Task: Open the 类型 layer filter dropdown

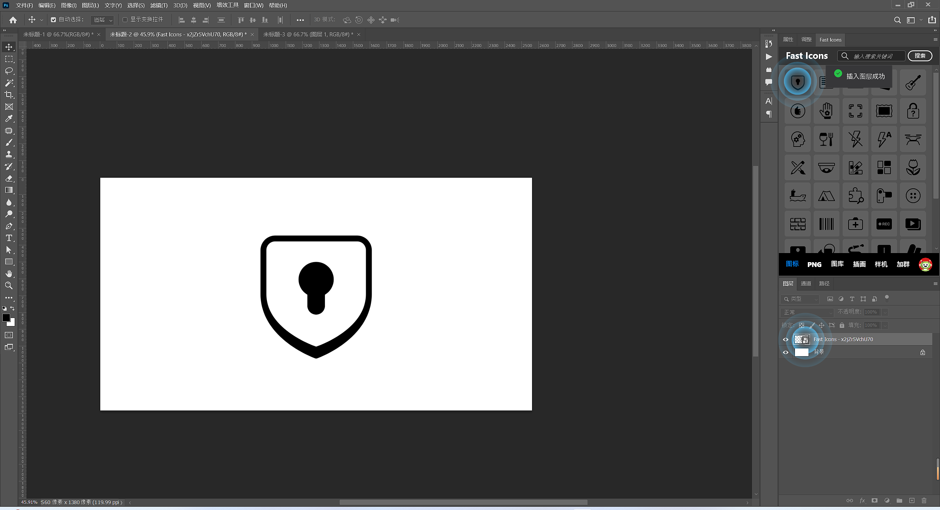Action: coord(800,299)
